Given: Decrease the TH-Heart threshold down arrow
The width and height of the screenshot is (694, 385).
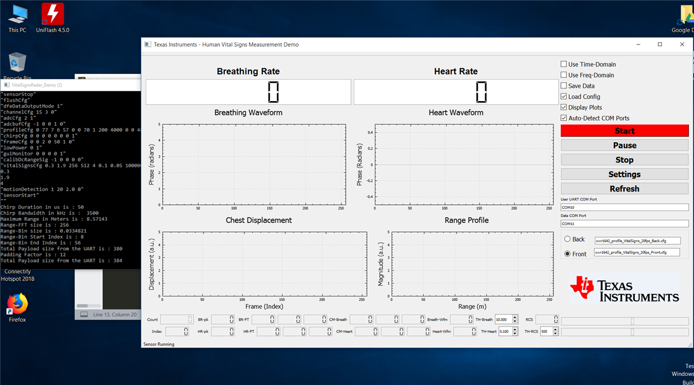Looking at the screenshot, I should (x=515, y=334).
